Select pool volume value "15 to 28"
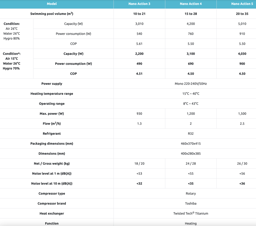 (191, 14)
